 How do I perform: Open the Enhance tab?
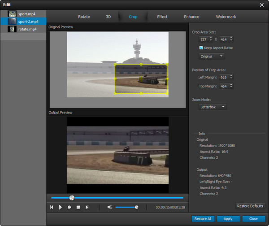tap(191, 17)
